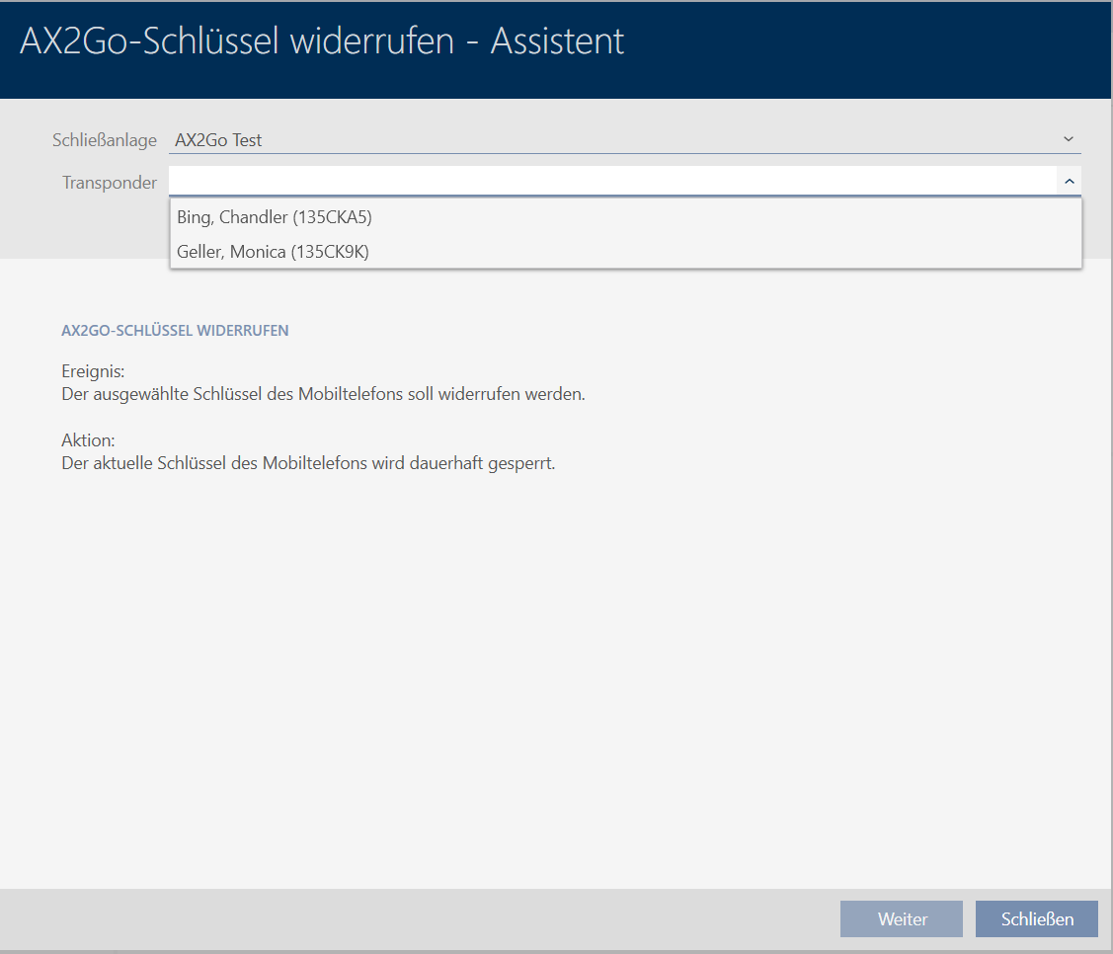Click the Schließen button
Image resolution: width=1113 pixels, height=954 pixels.
pyautogui.click(x=1037, y=919)
